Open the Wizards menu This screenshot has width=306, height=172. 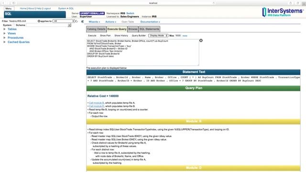[94, 22]
